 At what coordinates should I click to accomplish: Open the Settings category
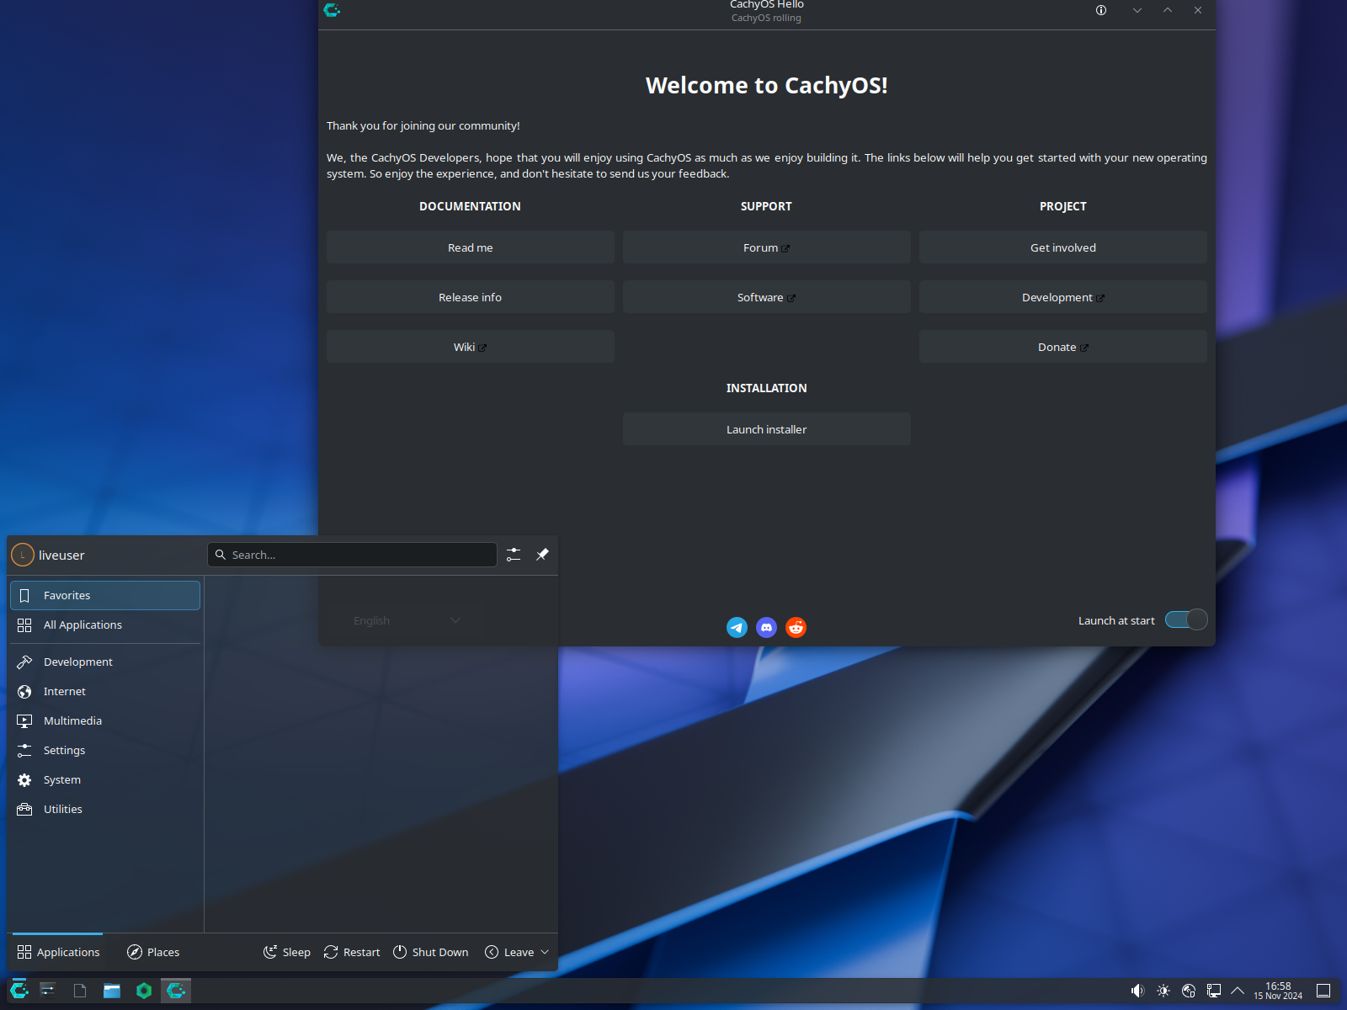coord(105,750)
